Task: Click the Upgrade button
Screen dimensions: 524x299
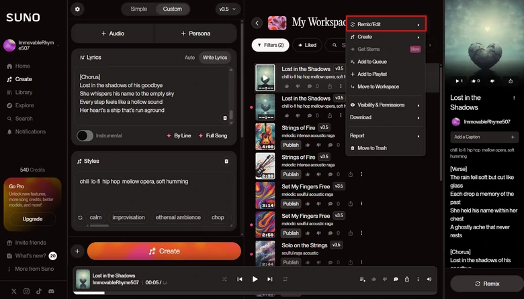Action: tap(32, 219)
